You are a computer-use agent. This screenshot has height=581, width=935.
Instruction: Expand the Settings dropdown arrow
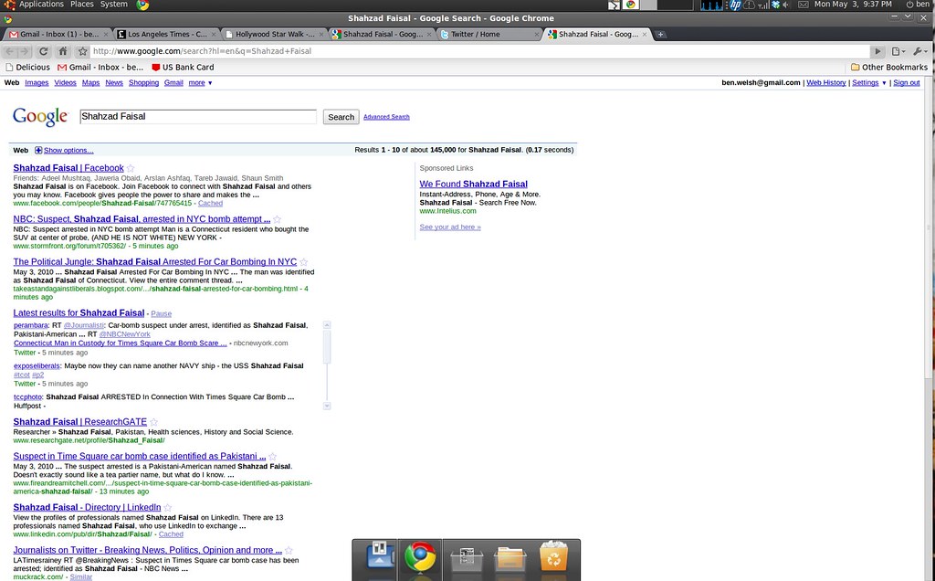pyautogui.click(x=884, y=83)
